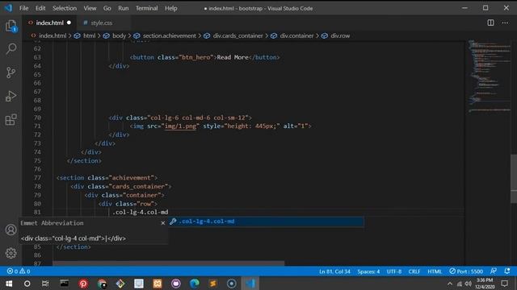
Task: Open the Help menu
Action: (x=170, y=8)
